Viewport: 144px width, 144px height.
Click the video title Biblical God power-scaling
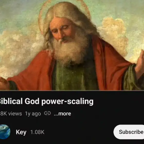click(x=46, y=101)
